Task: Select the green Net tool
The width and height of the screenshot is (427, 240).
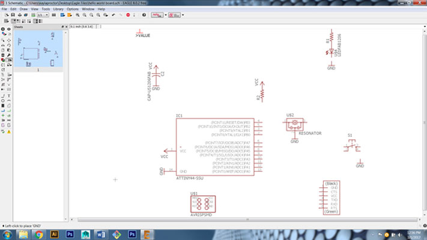Action: [x=9, y=110]
